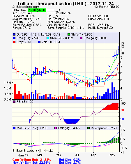Click the latest price bar near 12

coord(118,50)
